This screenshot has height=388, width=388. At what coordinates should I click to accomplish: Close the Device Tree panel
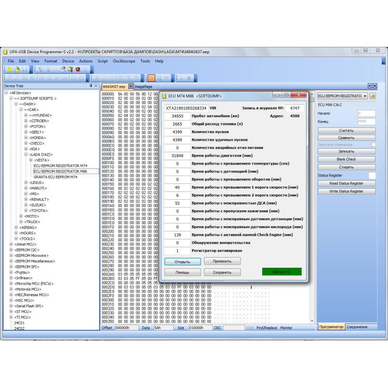[96, 86]
